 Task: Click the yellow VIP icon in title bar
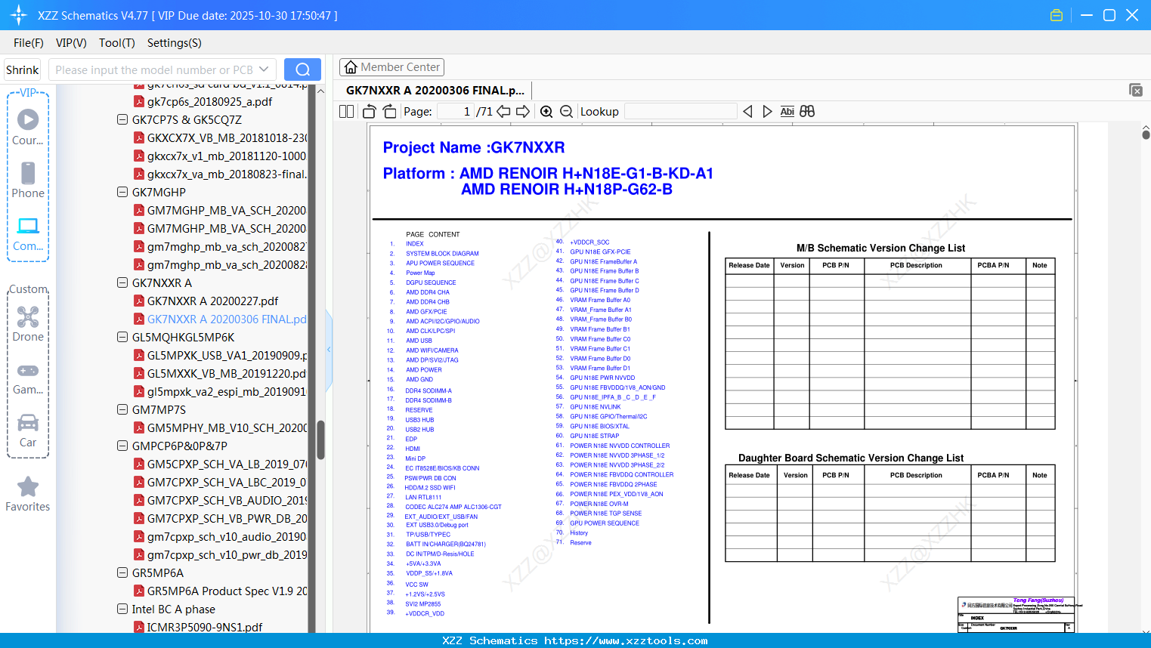tap(1057, 15)
